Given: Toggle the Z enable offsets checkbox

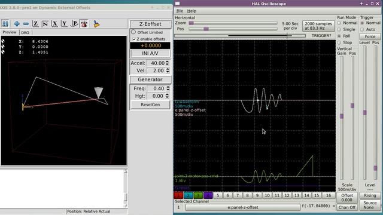Looking at the screenshot, I should coord(134,39).
